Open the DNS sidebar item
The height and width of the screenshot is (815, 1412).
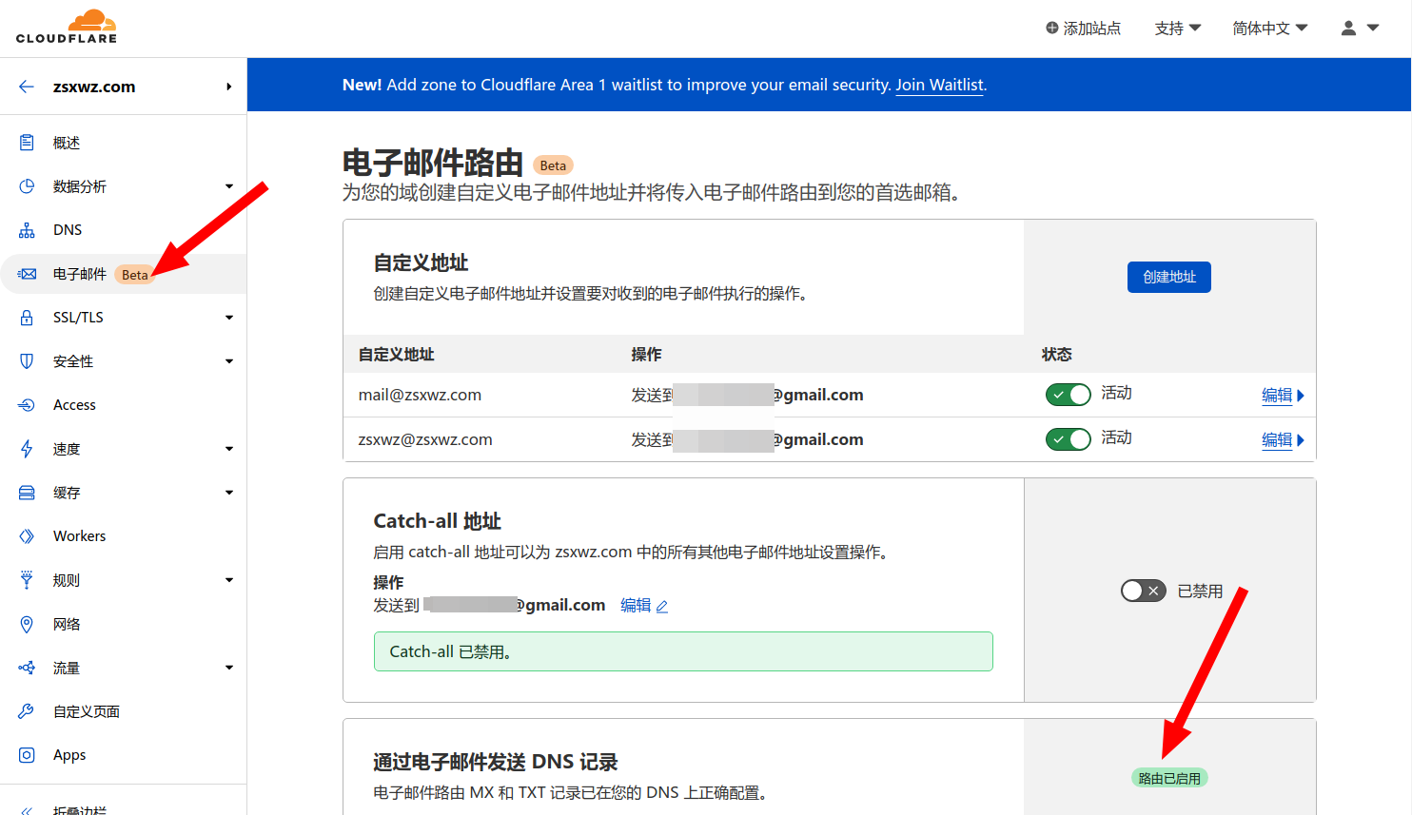(124, 230)
